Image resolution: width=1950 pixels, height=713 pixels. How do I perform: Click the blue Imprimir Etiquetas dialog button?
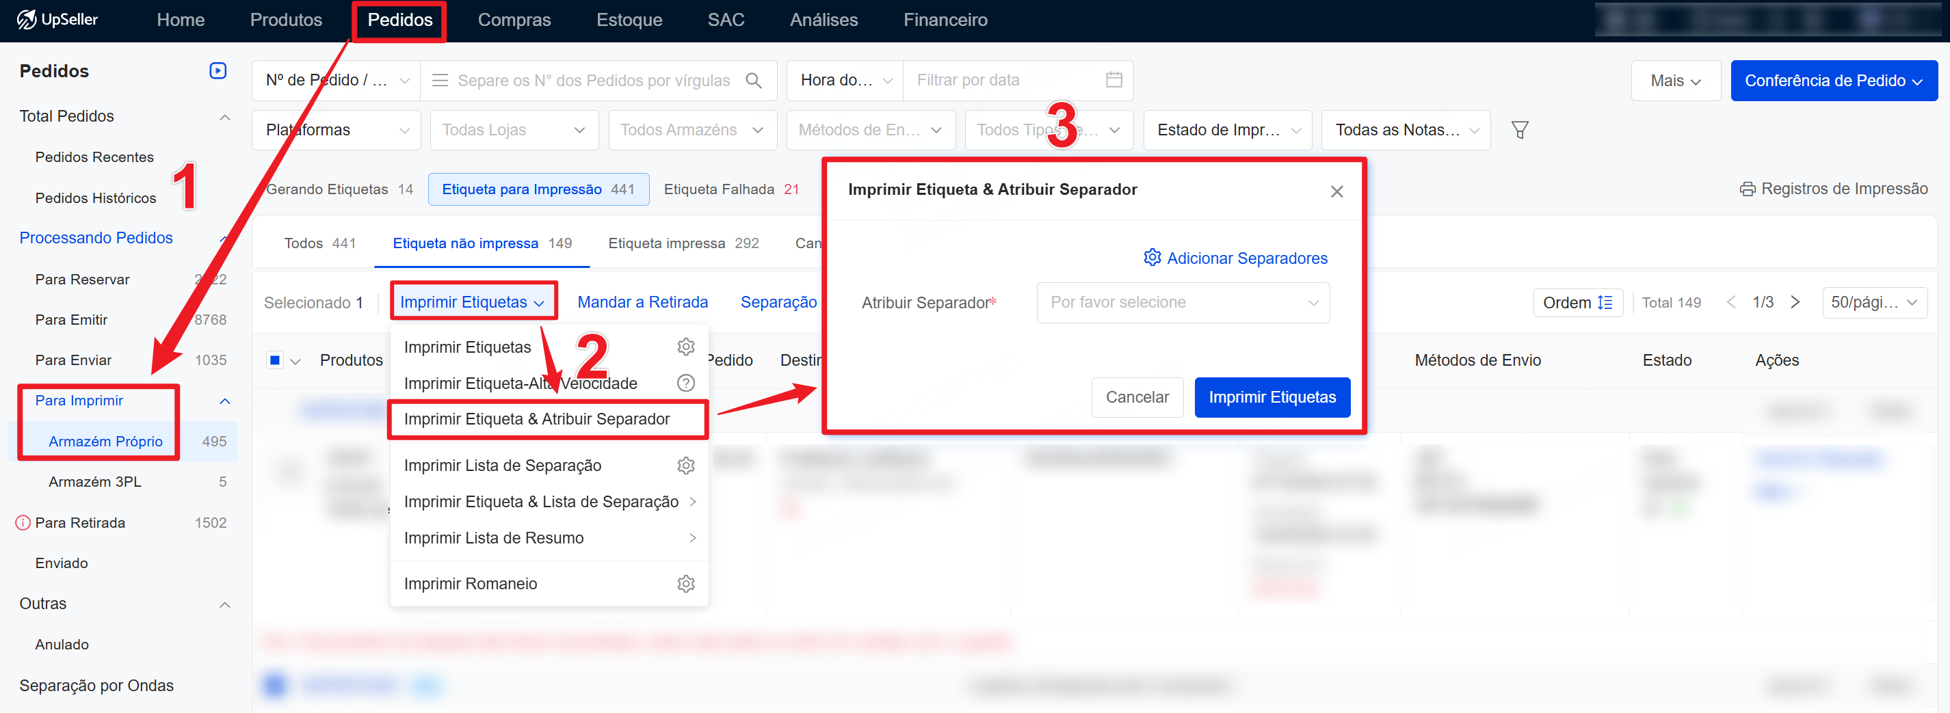pyautogui.click(x=1272, y=397)
